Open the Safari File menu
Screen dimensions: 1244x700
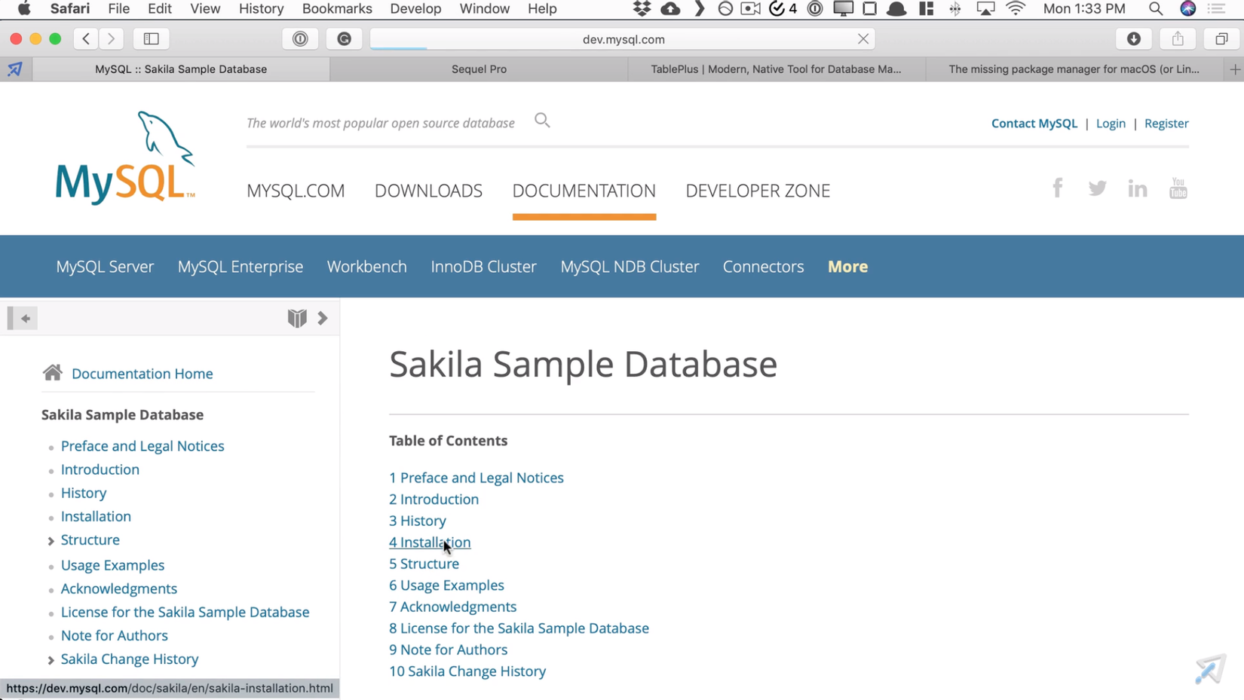(x=118, y=9)
